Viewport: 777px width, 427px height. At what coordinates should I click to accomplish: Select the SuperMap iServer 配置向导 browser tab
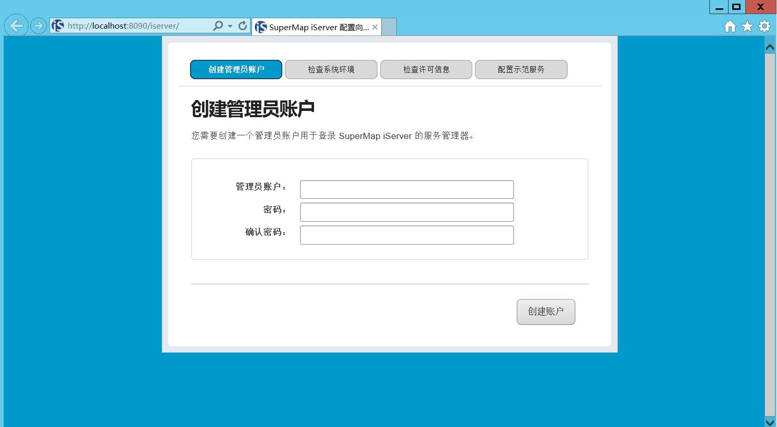pyautogui.click(x=317, y=27)
